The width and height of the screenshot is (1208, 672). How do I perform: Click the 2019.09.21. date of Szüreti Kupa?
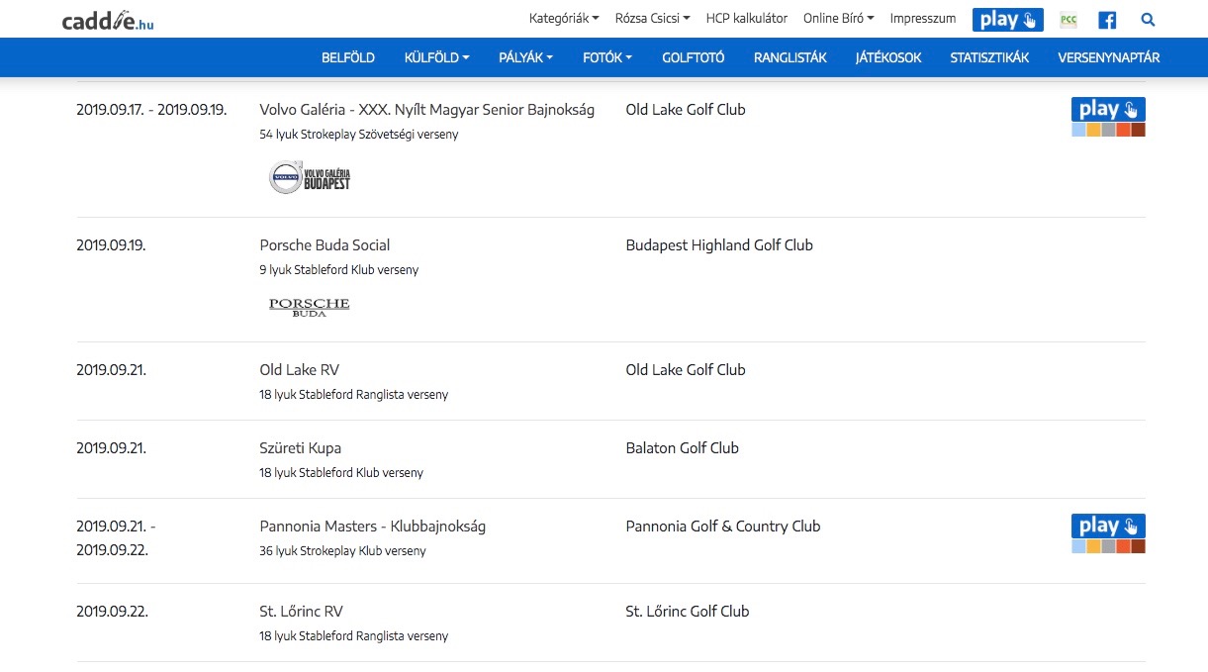pyautogui.click(x=111, y=448)
